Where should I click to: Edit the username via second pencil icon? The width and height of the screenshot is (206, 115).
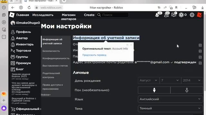tap(200, 51)
